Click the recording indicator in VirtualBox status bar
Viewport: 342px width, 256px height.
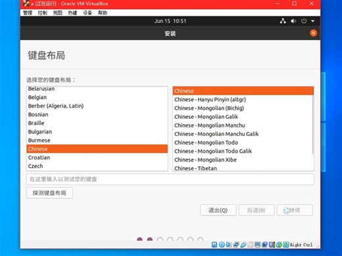coord(265,245)
